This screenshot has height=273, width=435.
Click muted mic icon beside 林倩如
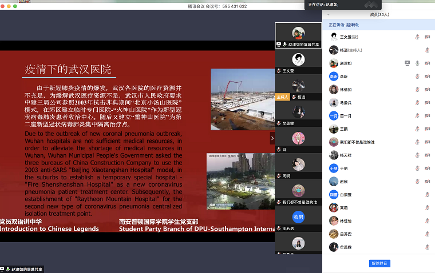417,89
